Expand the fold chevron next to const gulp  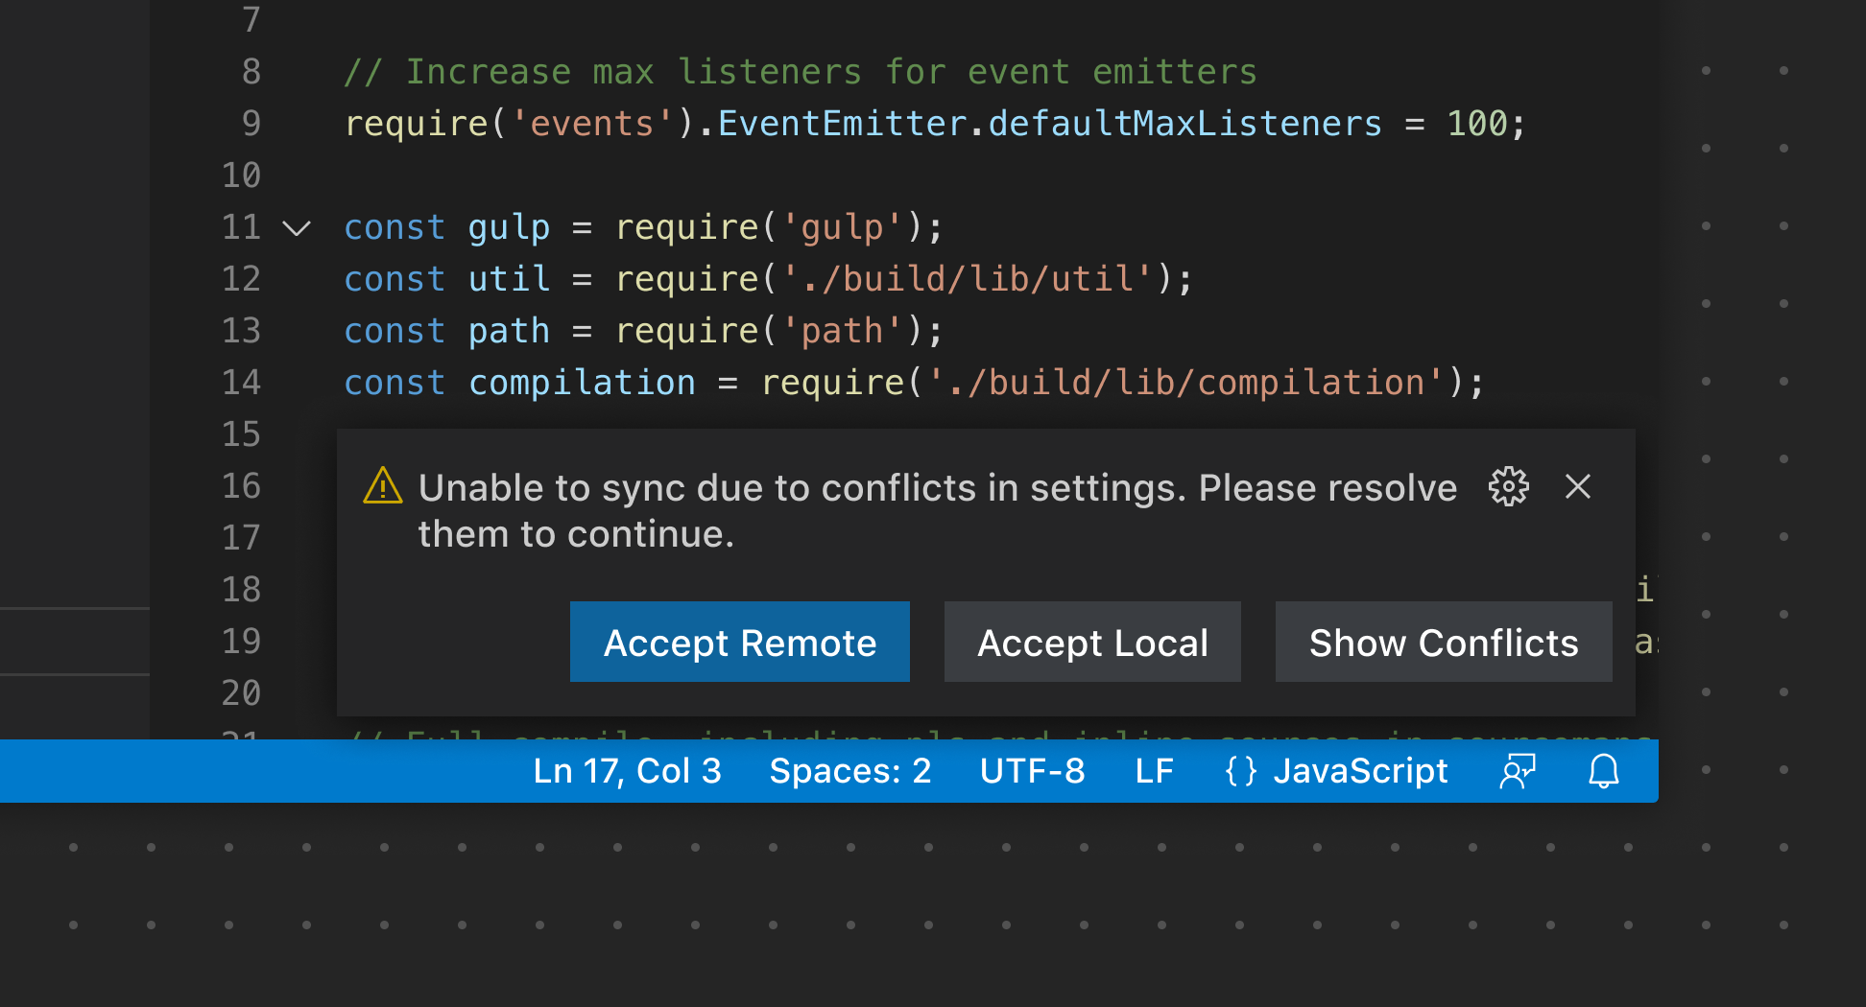(x=298, y=227)
